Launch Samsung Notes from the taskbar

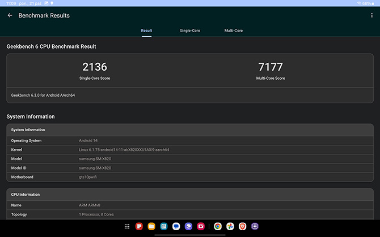139,226
